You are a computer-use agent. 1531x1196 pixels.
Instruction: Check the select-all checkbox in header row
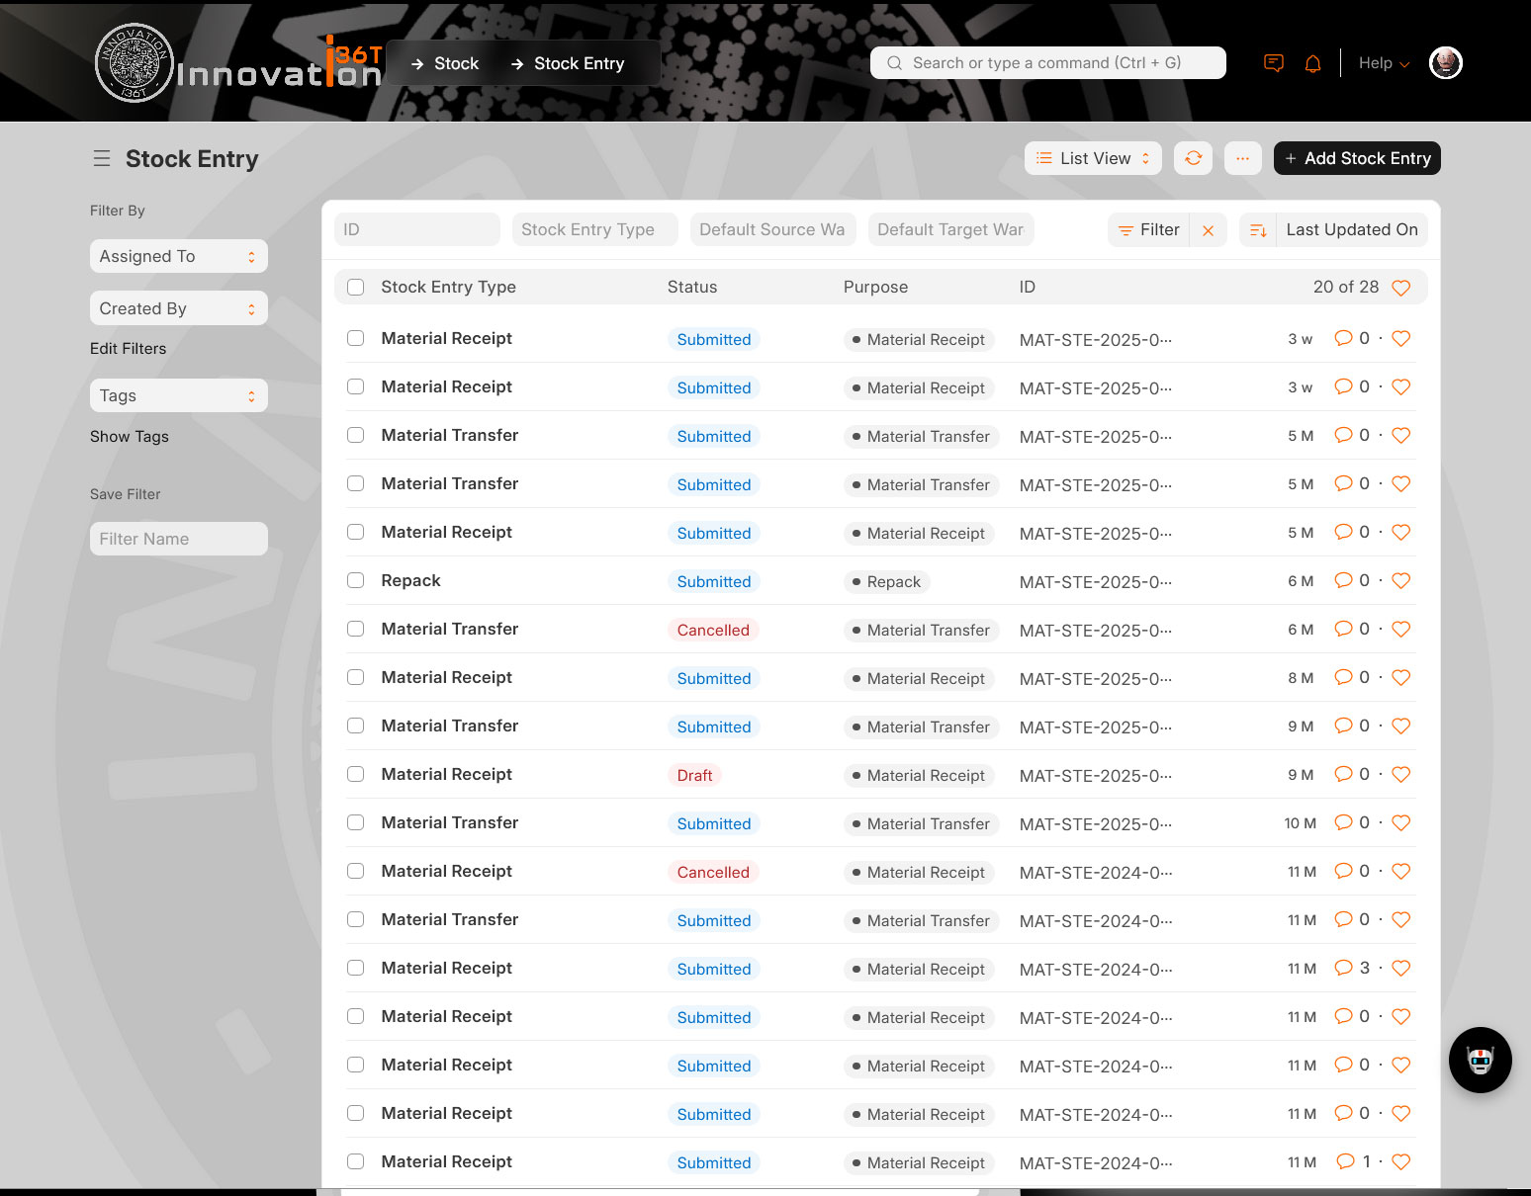356,287
